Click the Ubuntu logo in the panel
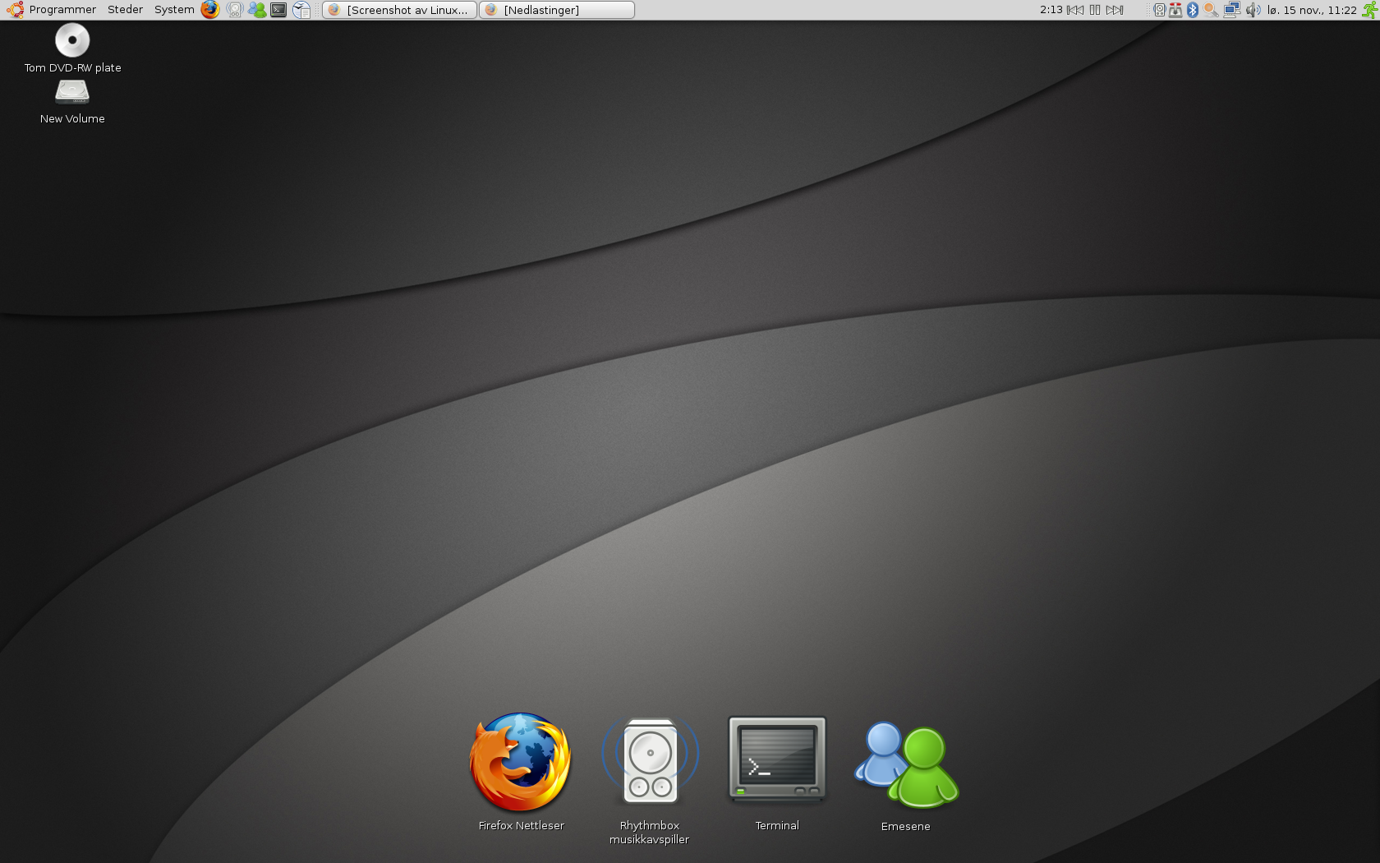The height and width of the screenshot is (863, 1380). (x=15, y=10)
